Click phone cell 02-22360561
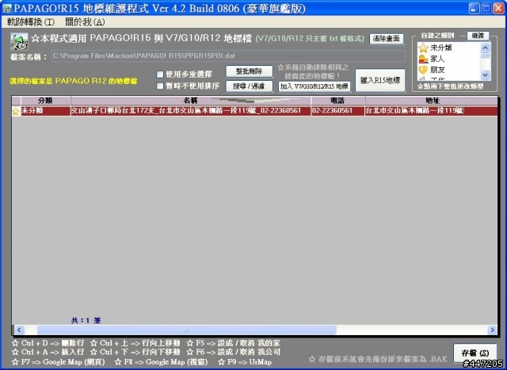Image resolution: width=507 pixels, height=370 pixels. tap(338, 111)
